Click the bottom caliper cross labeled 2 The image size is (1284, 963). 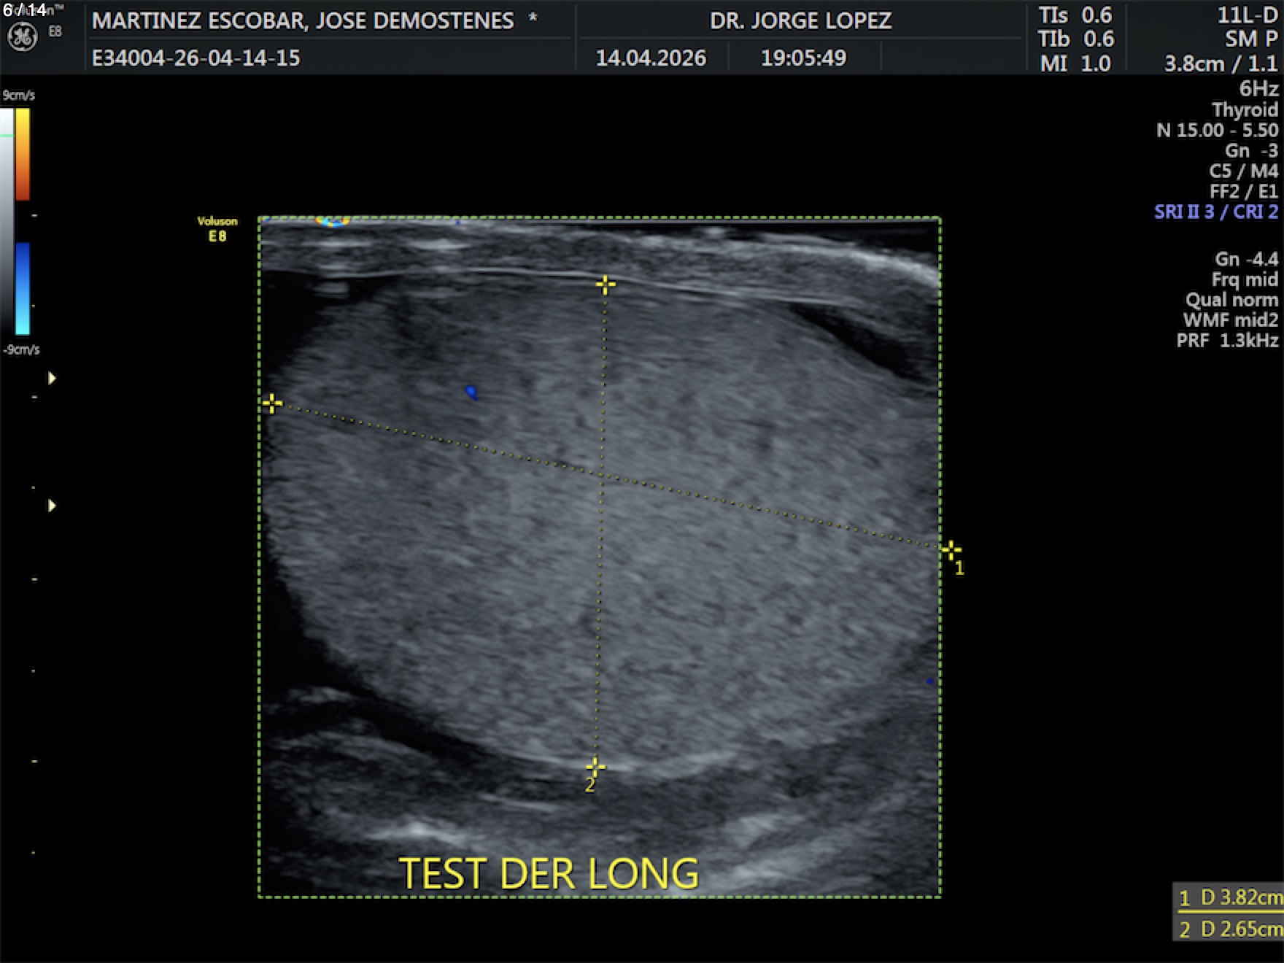[x=595, y=767]
